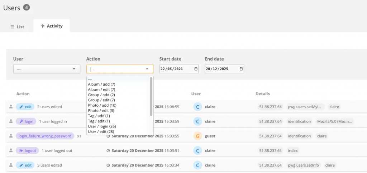The height and width of the screenshot is (173, 367).
Task: Click the Start date input field
Action: pos(176,69)
